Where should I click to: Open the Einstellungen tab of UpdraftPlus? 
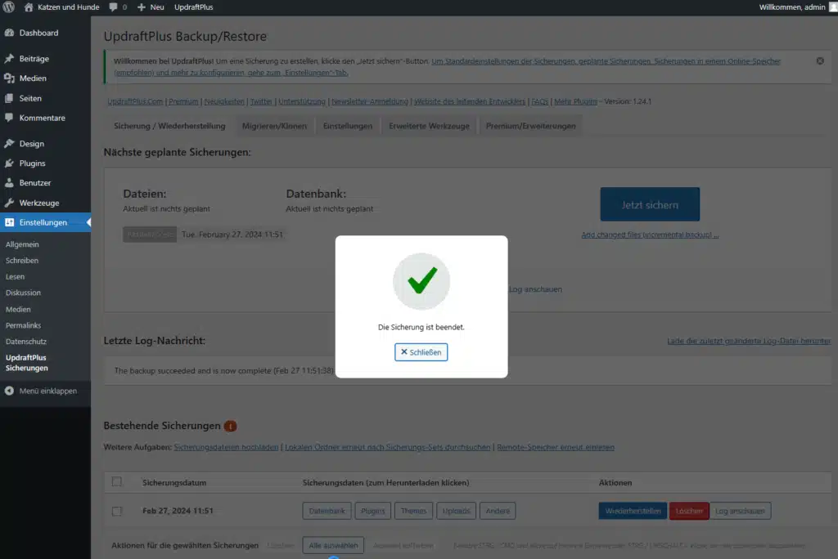347,126
